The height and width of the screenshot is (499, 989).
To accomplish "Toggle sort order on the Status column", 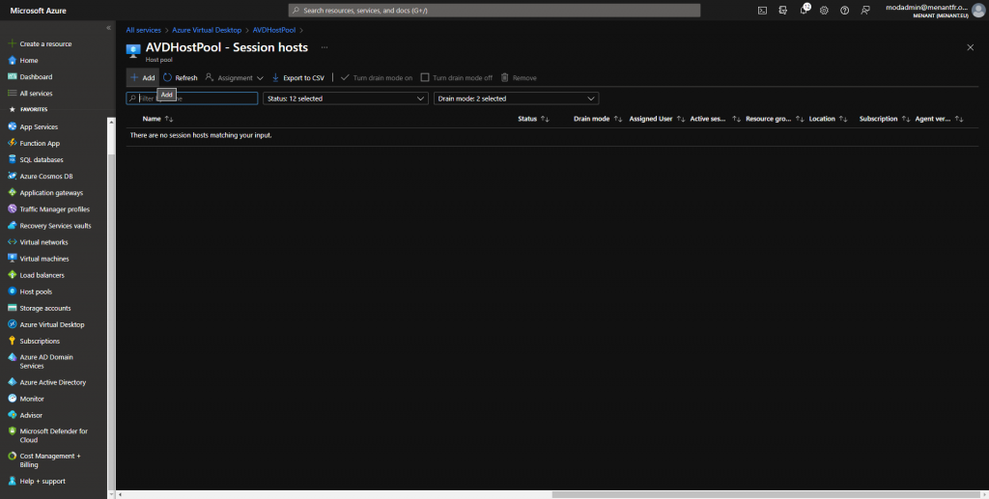I will (545, 119).
